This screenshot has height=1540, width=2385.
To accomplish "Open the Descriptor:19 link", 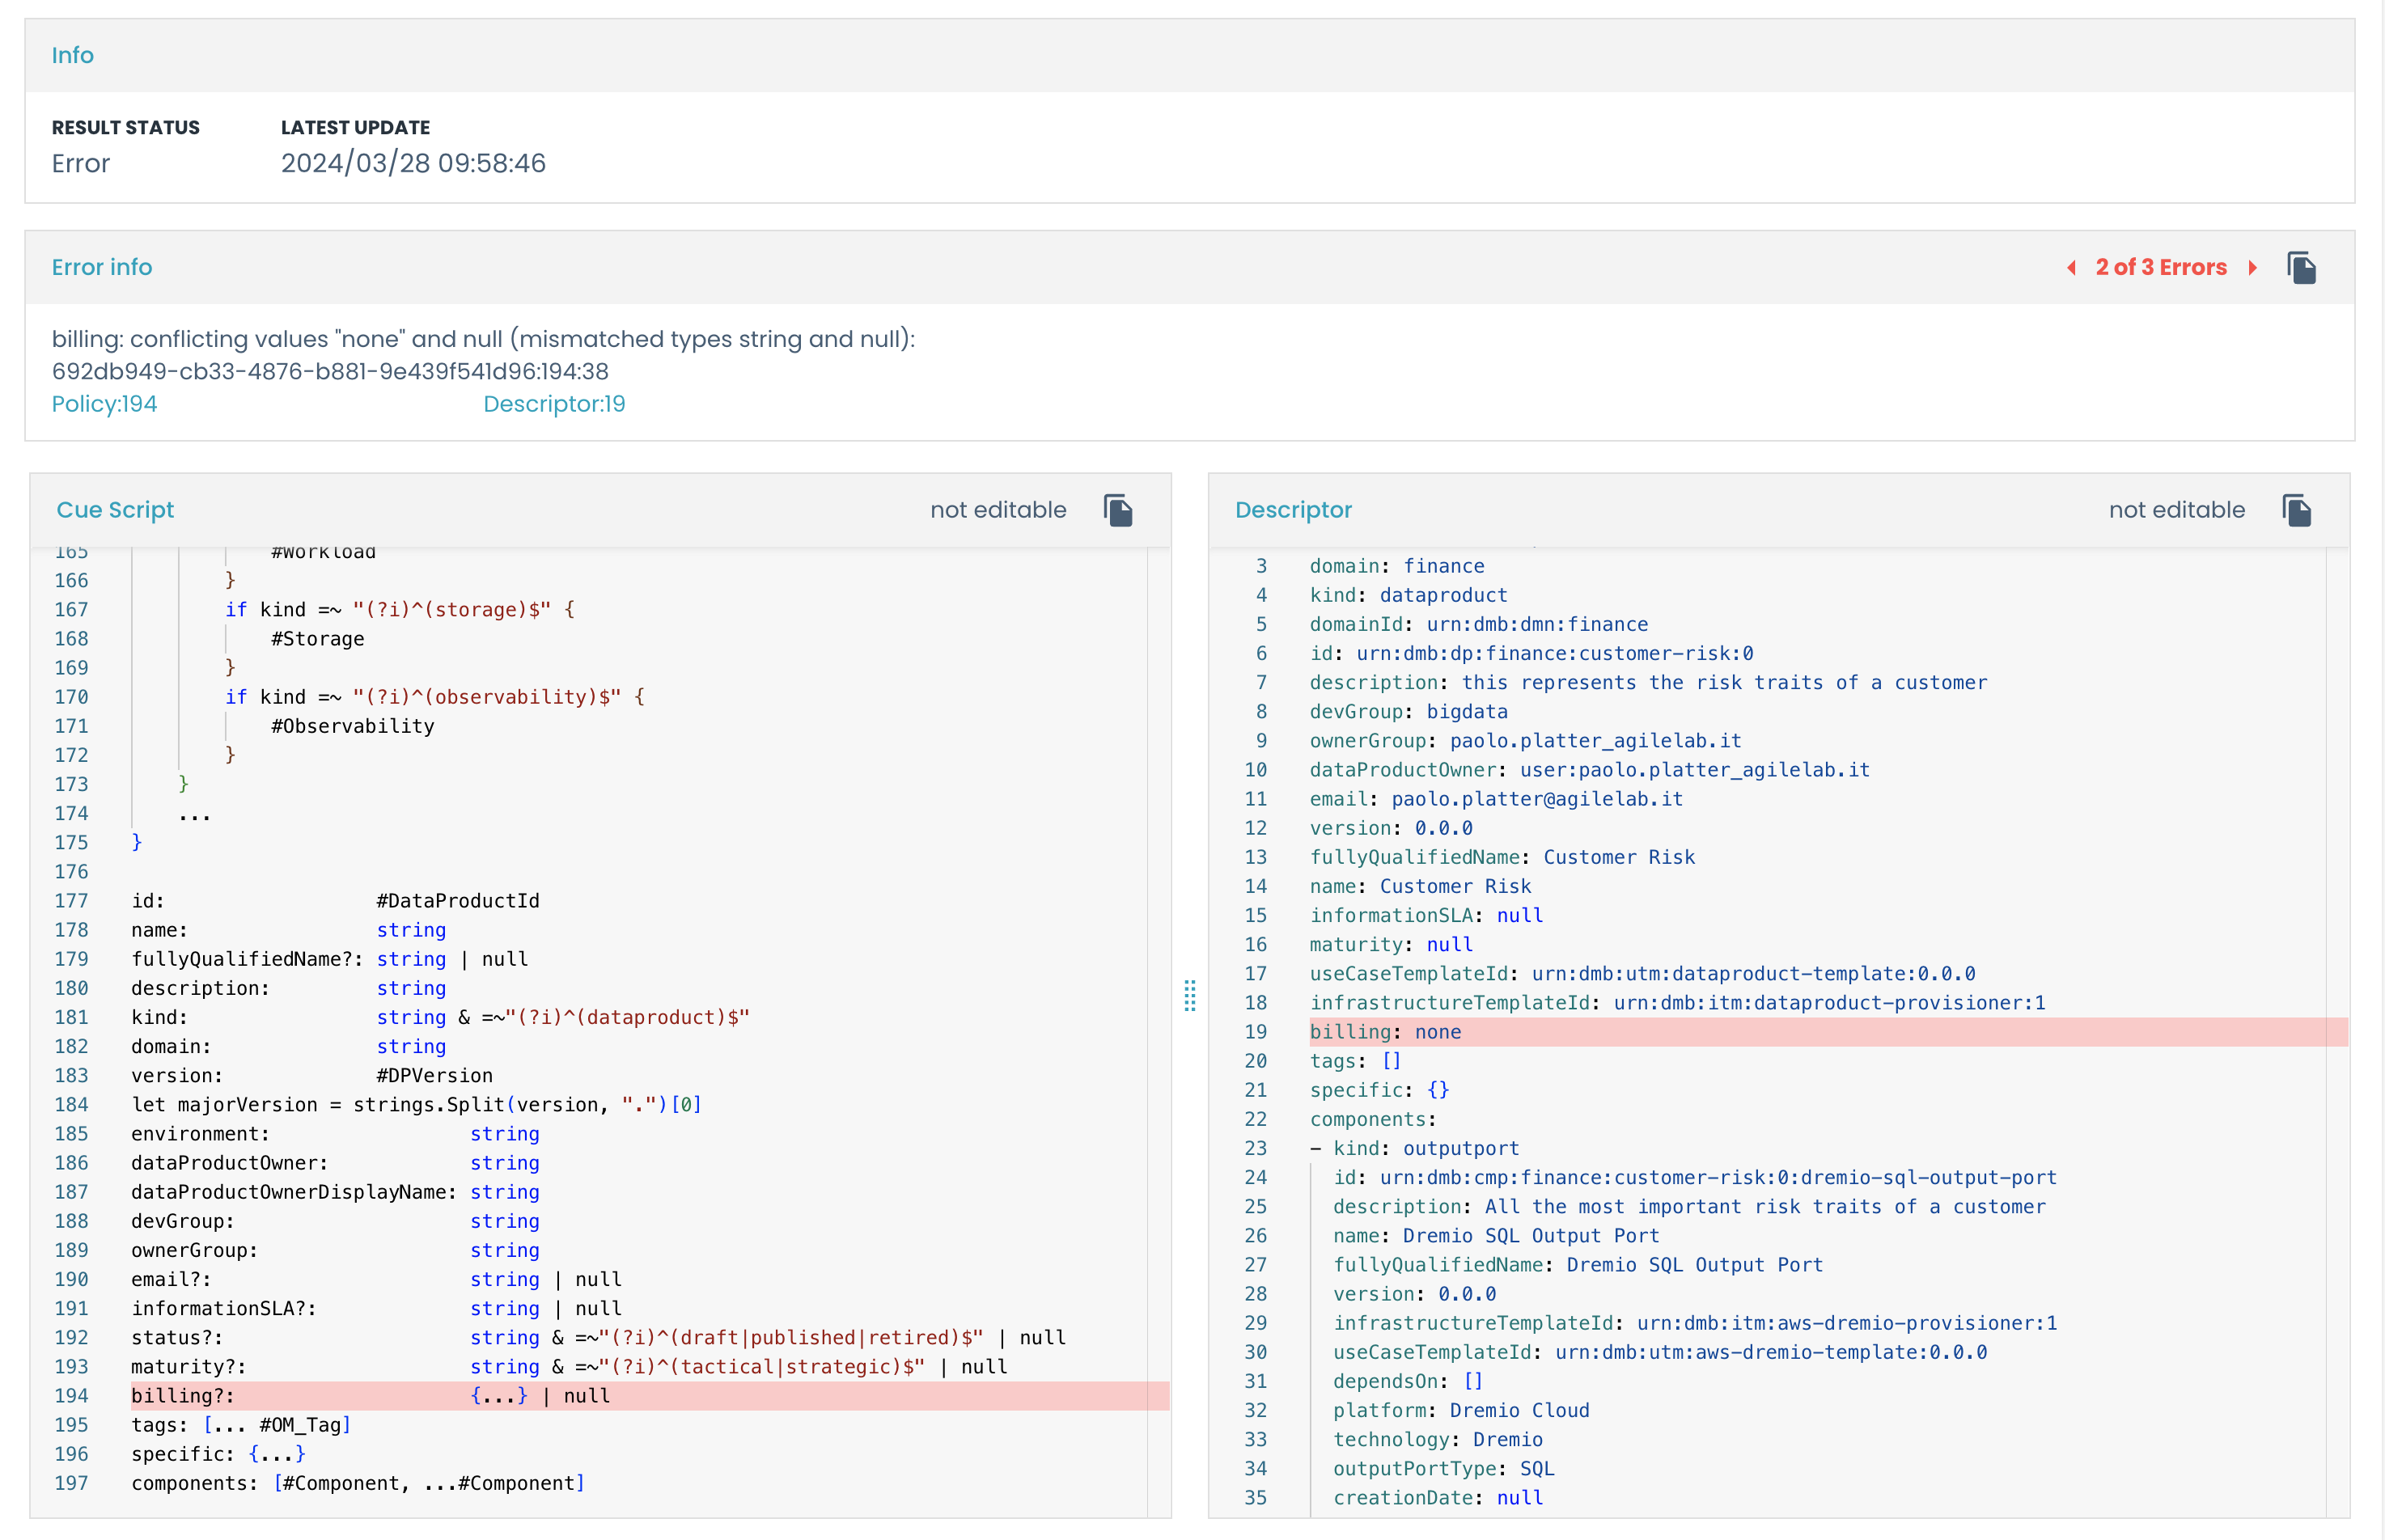I will (x=553, y=404).
